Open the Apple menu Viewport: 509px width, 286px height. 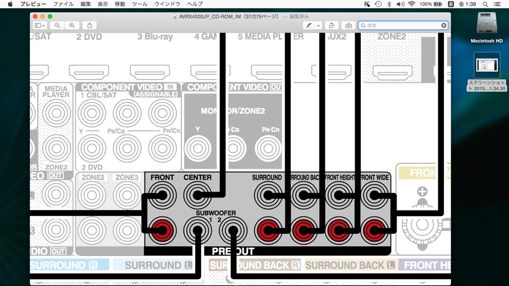pyautogui.click(x=10, y=4)
